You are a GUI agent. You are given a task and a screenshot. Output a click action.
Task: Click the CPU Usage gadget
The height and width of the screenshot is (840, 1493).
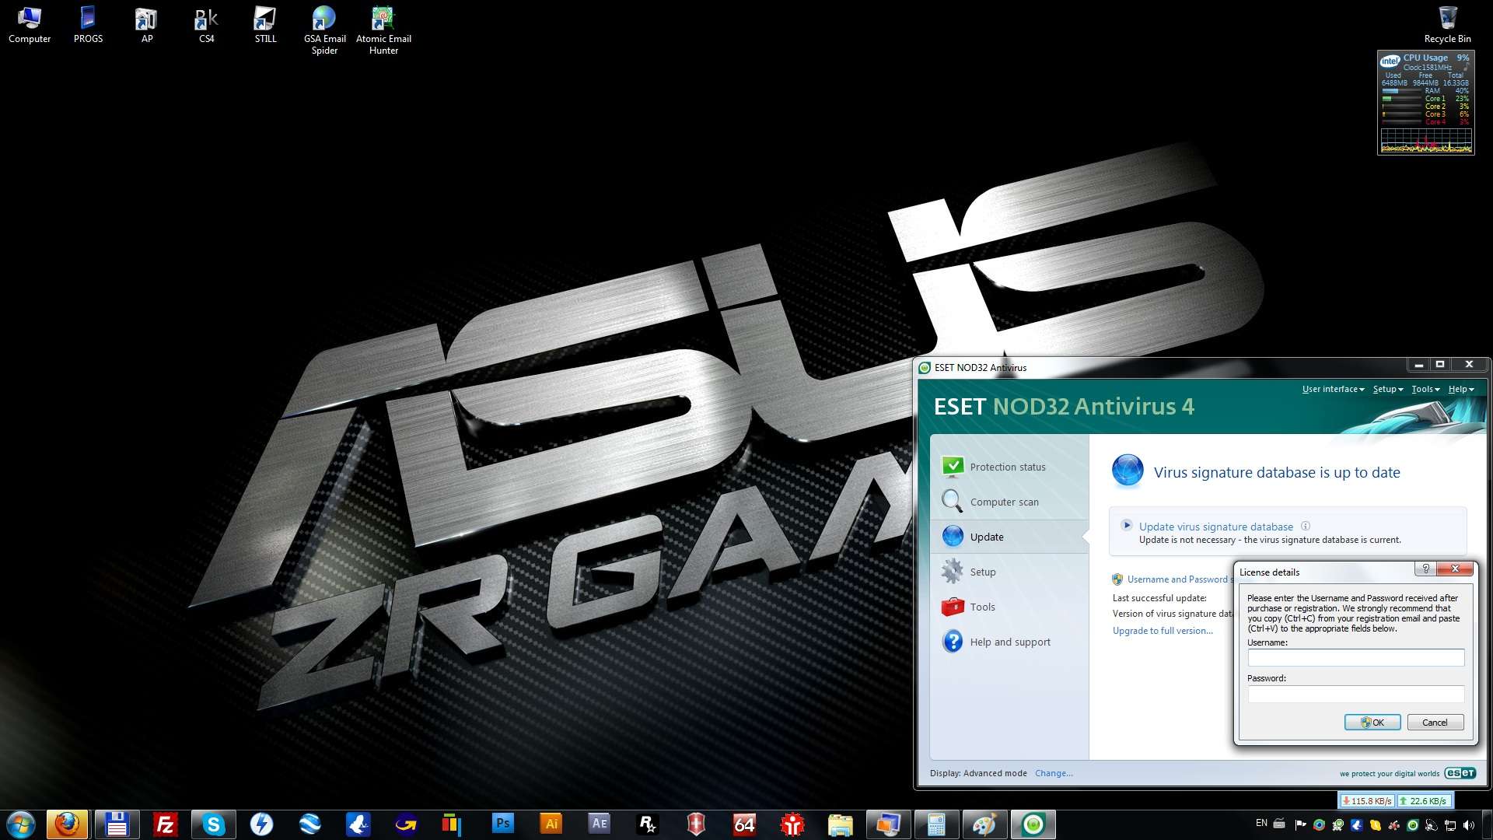[x=1425, y=103]
